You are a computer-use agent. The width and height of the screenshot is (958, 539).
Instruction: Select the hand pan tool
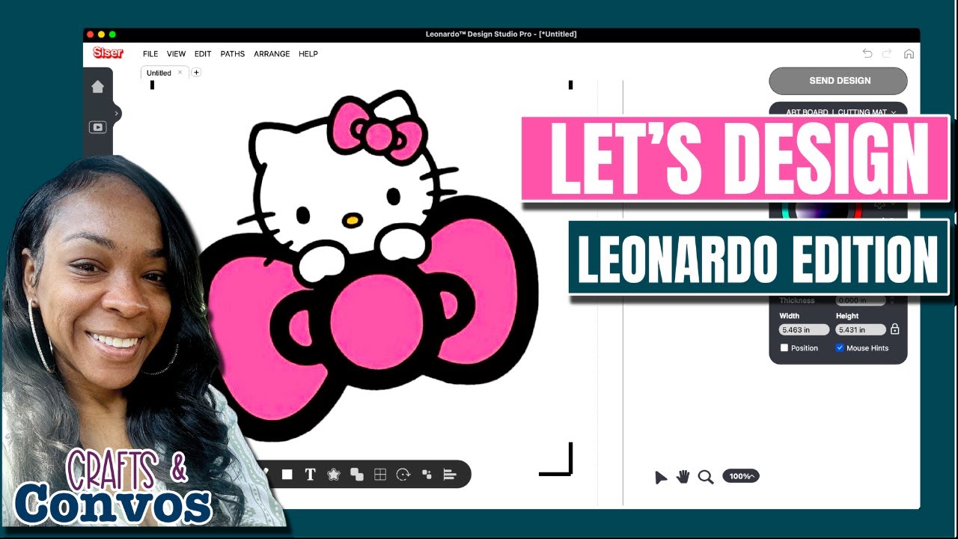683,476
